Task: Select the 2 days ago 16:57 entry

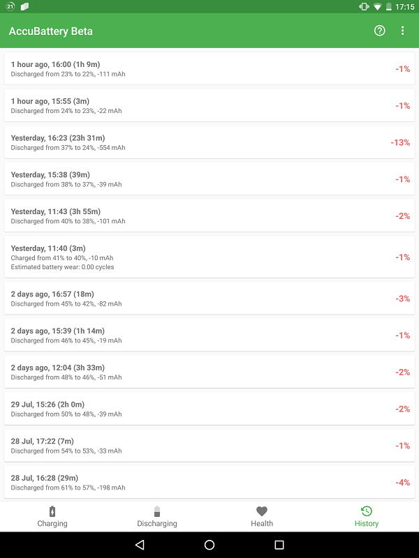Action: point(209,299)
